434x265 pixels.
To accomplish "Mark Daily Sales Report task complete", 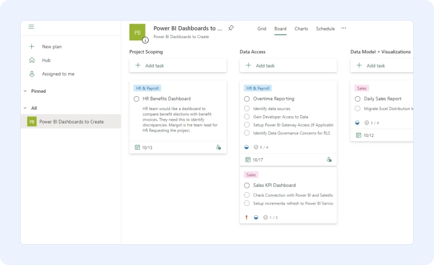I will pos(357,99).
